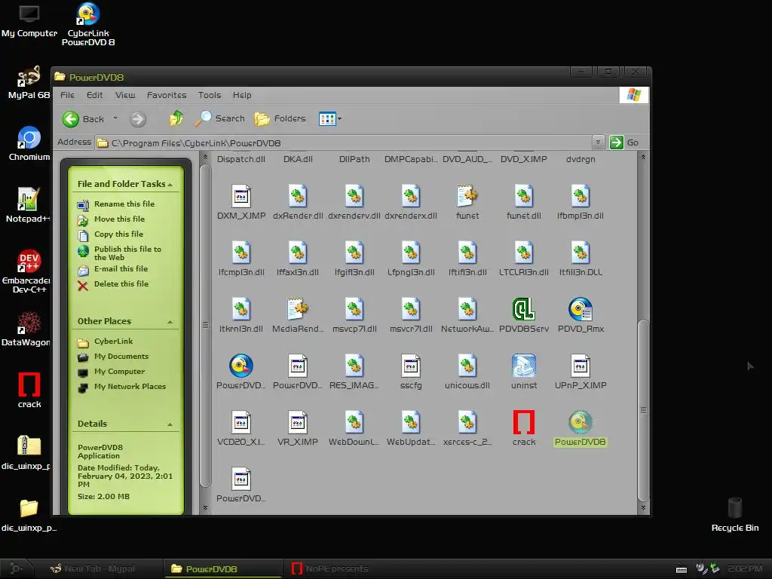772x579 pixels.
Task: Open the Favorites menu
Action: point(167,95)
